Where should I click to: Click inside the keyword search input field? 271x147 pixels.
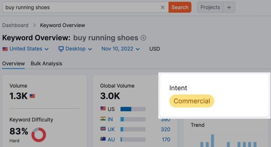tap(81, 7)
